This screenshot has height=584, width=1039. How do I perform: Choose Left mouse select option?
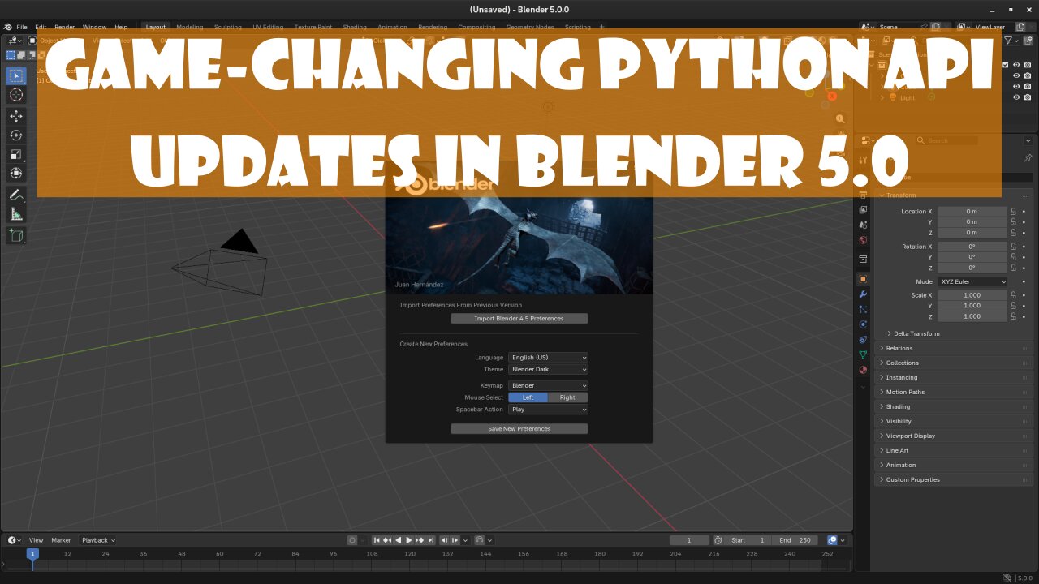(528, 397)
